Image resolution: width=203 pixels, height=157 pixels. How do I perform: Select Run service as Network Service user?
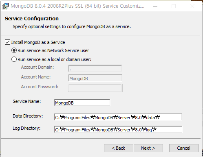[14, 50]
